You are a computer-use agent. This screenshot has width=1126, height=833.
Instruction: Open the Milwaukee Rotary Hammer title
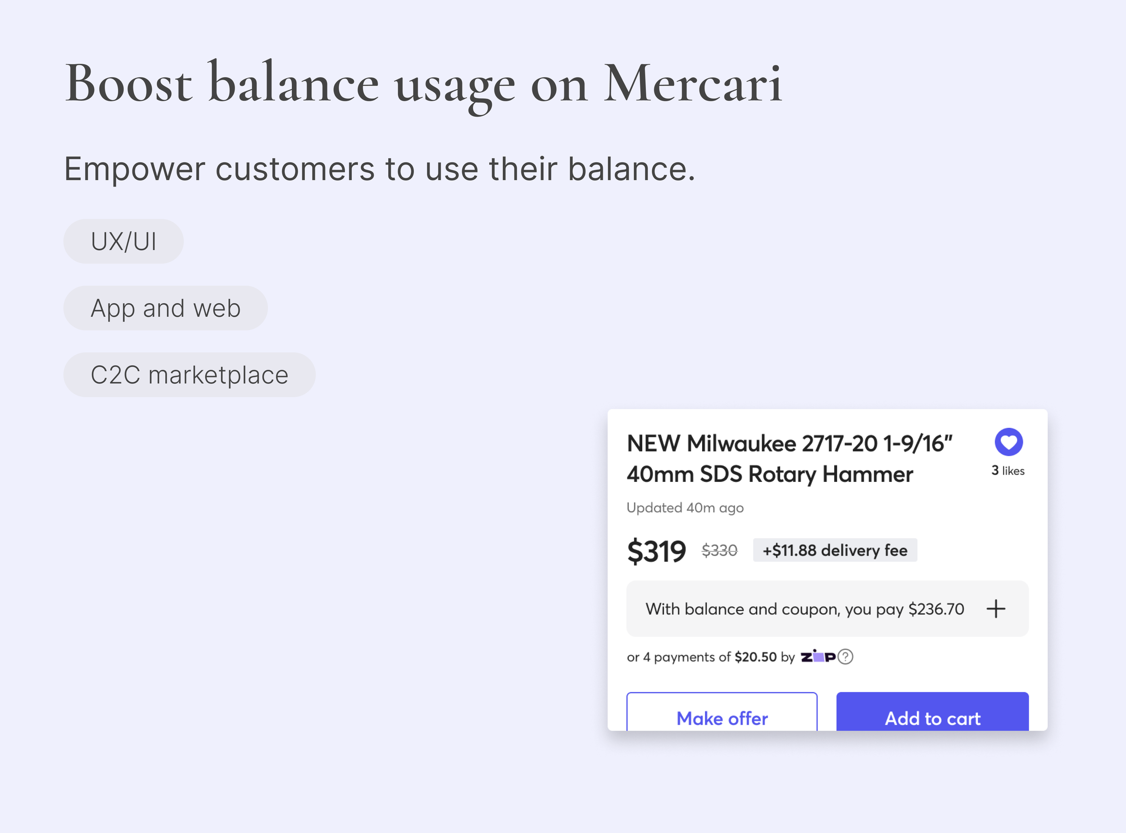pyautogui.click(x=789, y=458)
